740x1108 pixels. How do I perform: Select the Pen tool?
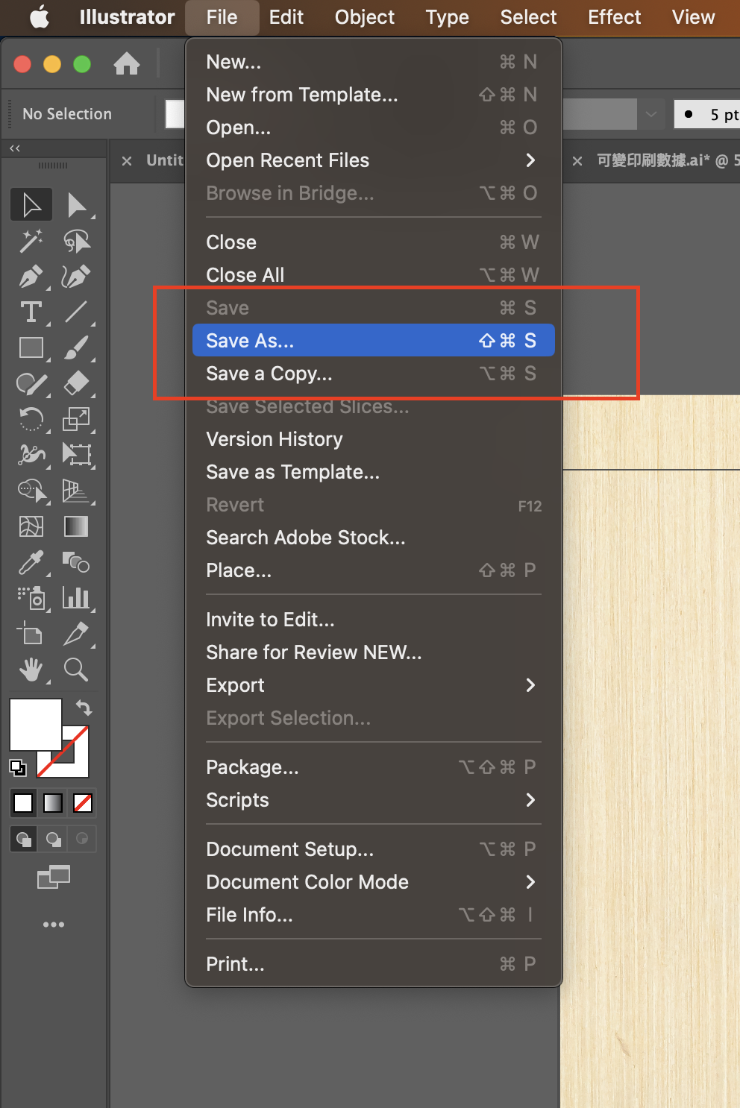[x=31, y=276]
